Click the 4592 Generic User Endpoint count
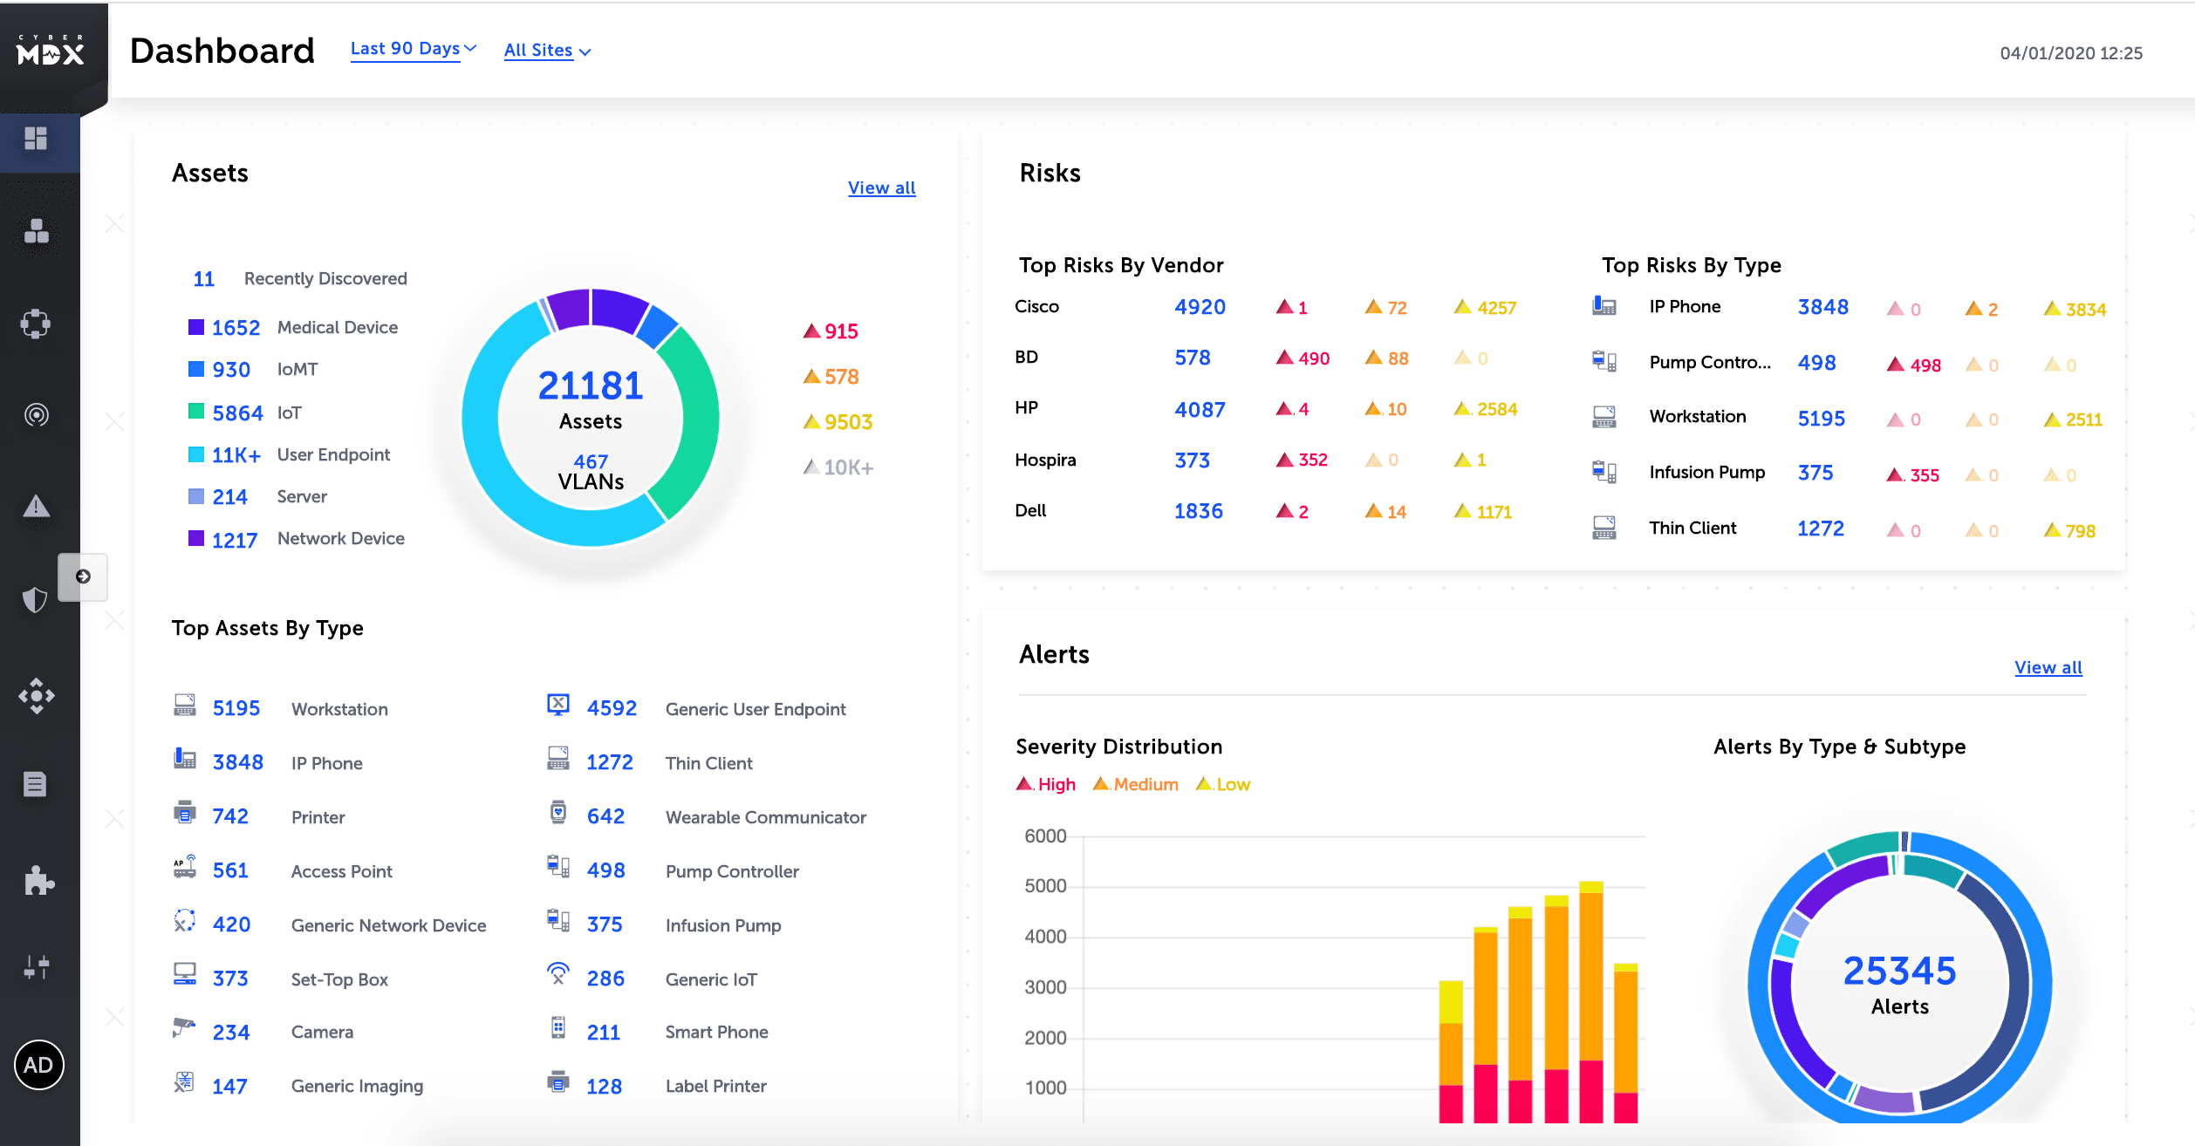The height and width of the screenshot is (1146, 2195). click(x=612, y=708)
